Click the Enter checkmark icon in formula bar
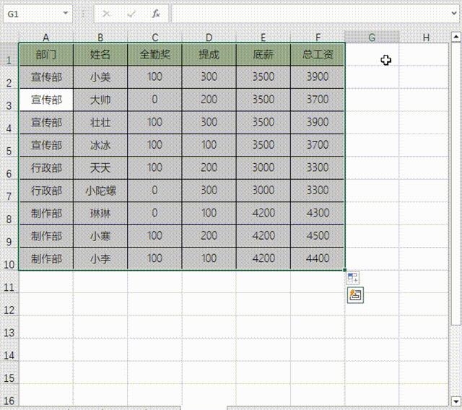The height and width of the screenshot is (410, 462). [131, 14]
